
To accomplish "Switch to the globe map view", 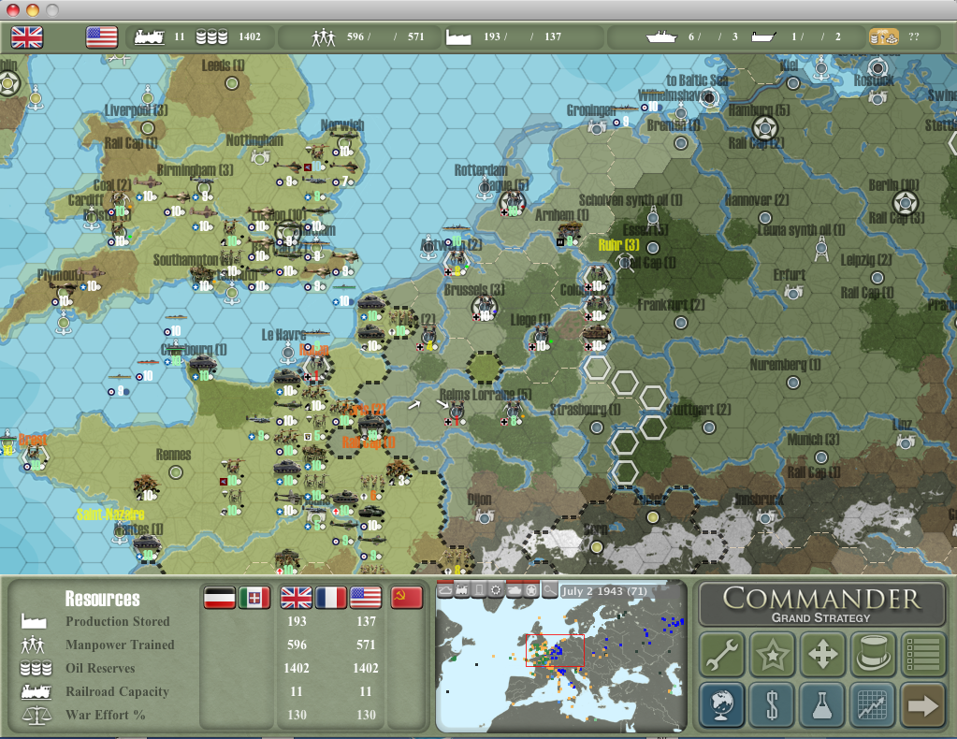I will tap(722, 704).
